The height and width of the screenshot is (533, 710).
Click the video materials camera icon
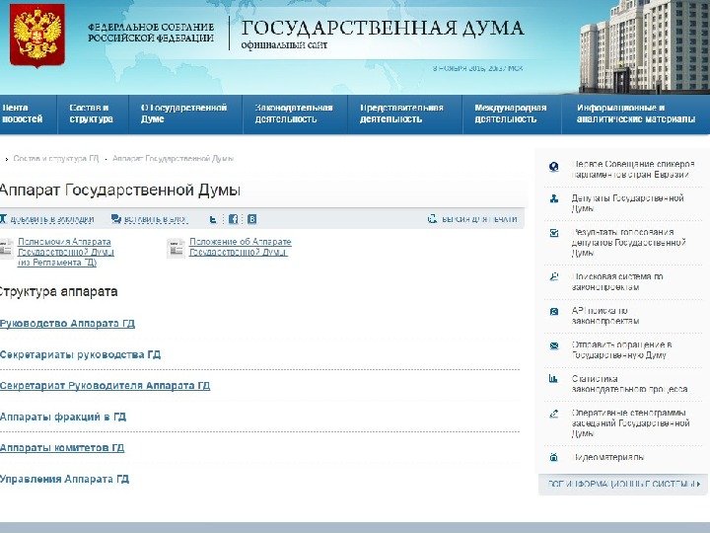(553, 457)
